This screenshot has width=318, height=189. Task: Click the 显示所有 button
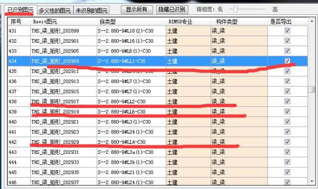pyautogui.click(x=137, y=9)
